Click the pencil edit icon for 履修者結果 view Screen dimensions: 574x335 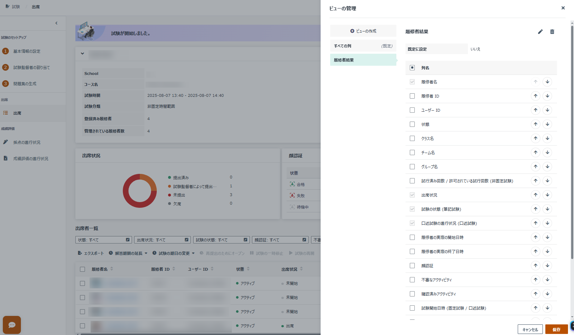540,32
